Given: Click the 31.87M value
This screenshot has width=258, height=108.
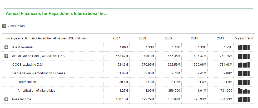Looking at the screenshot, I should tap(123, 73).
